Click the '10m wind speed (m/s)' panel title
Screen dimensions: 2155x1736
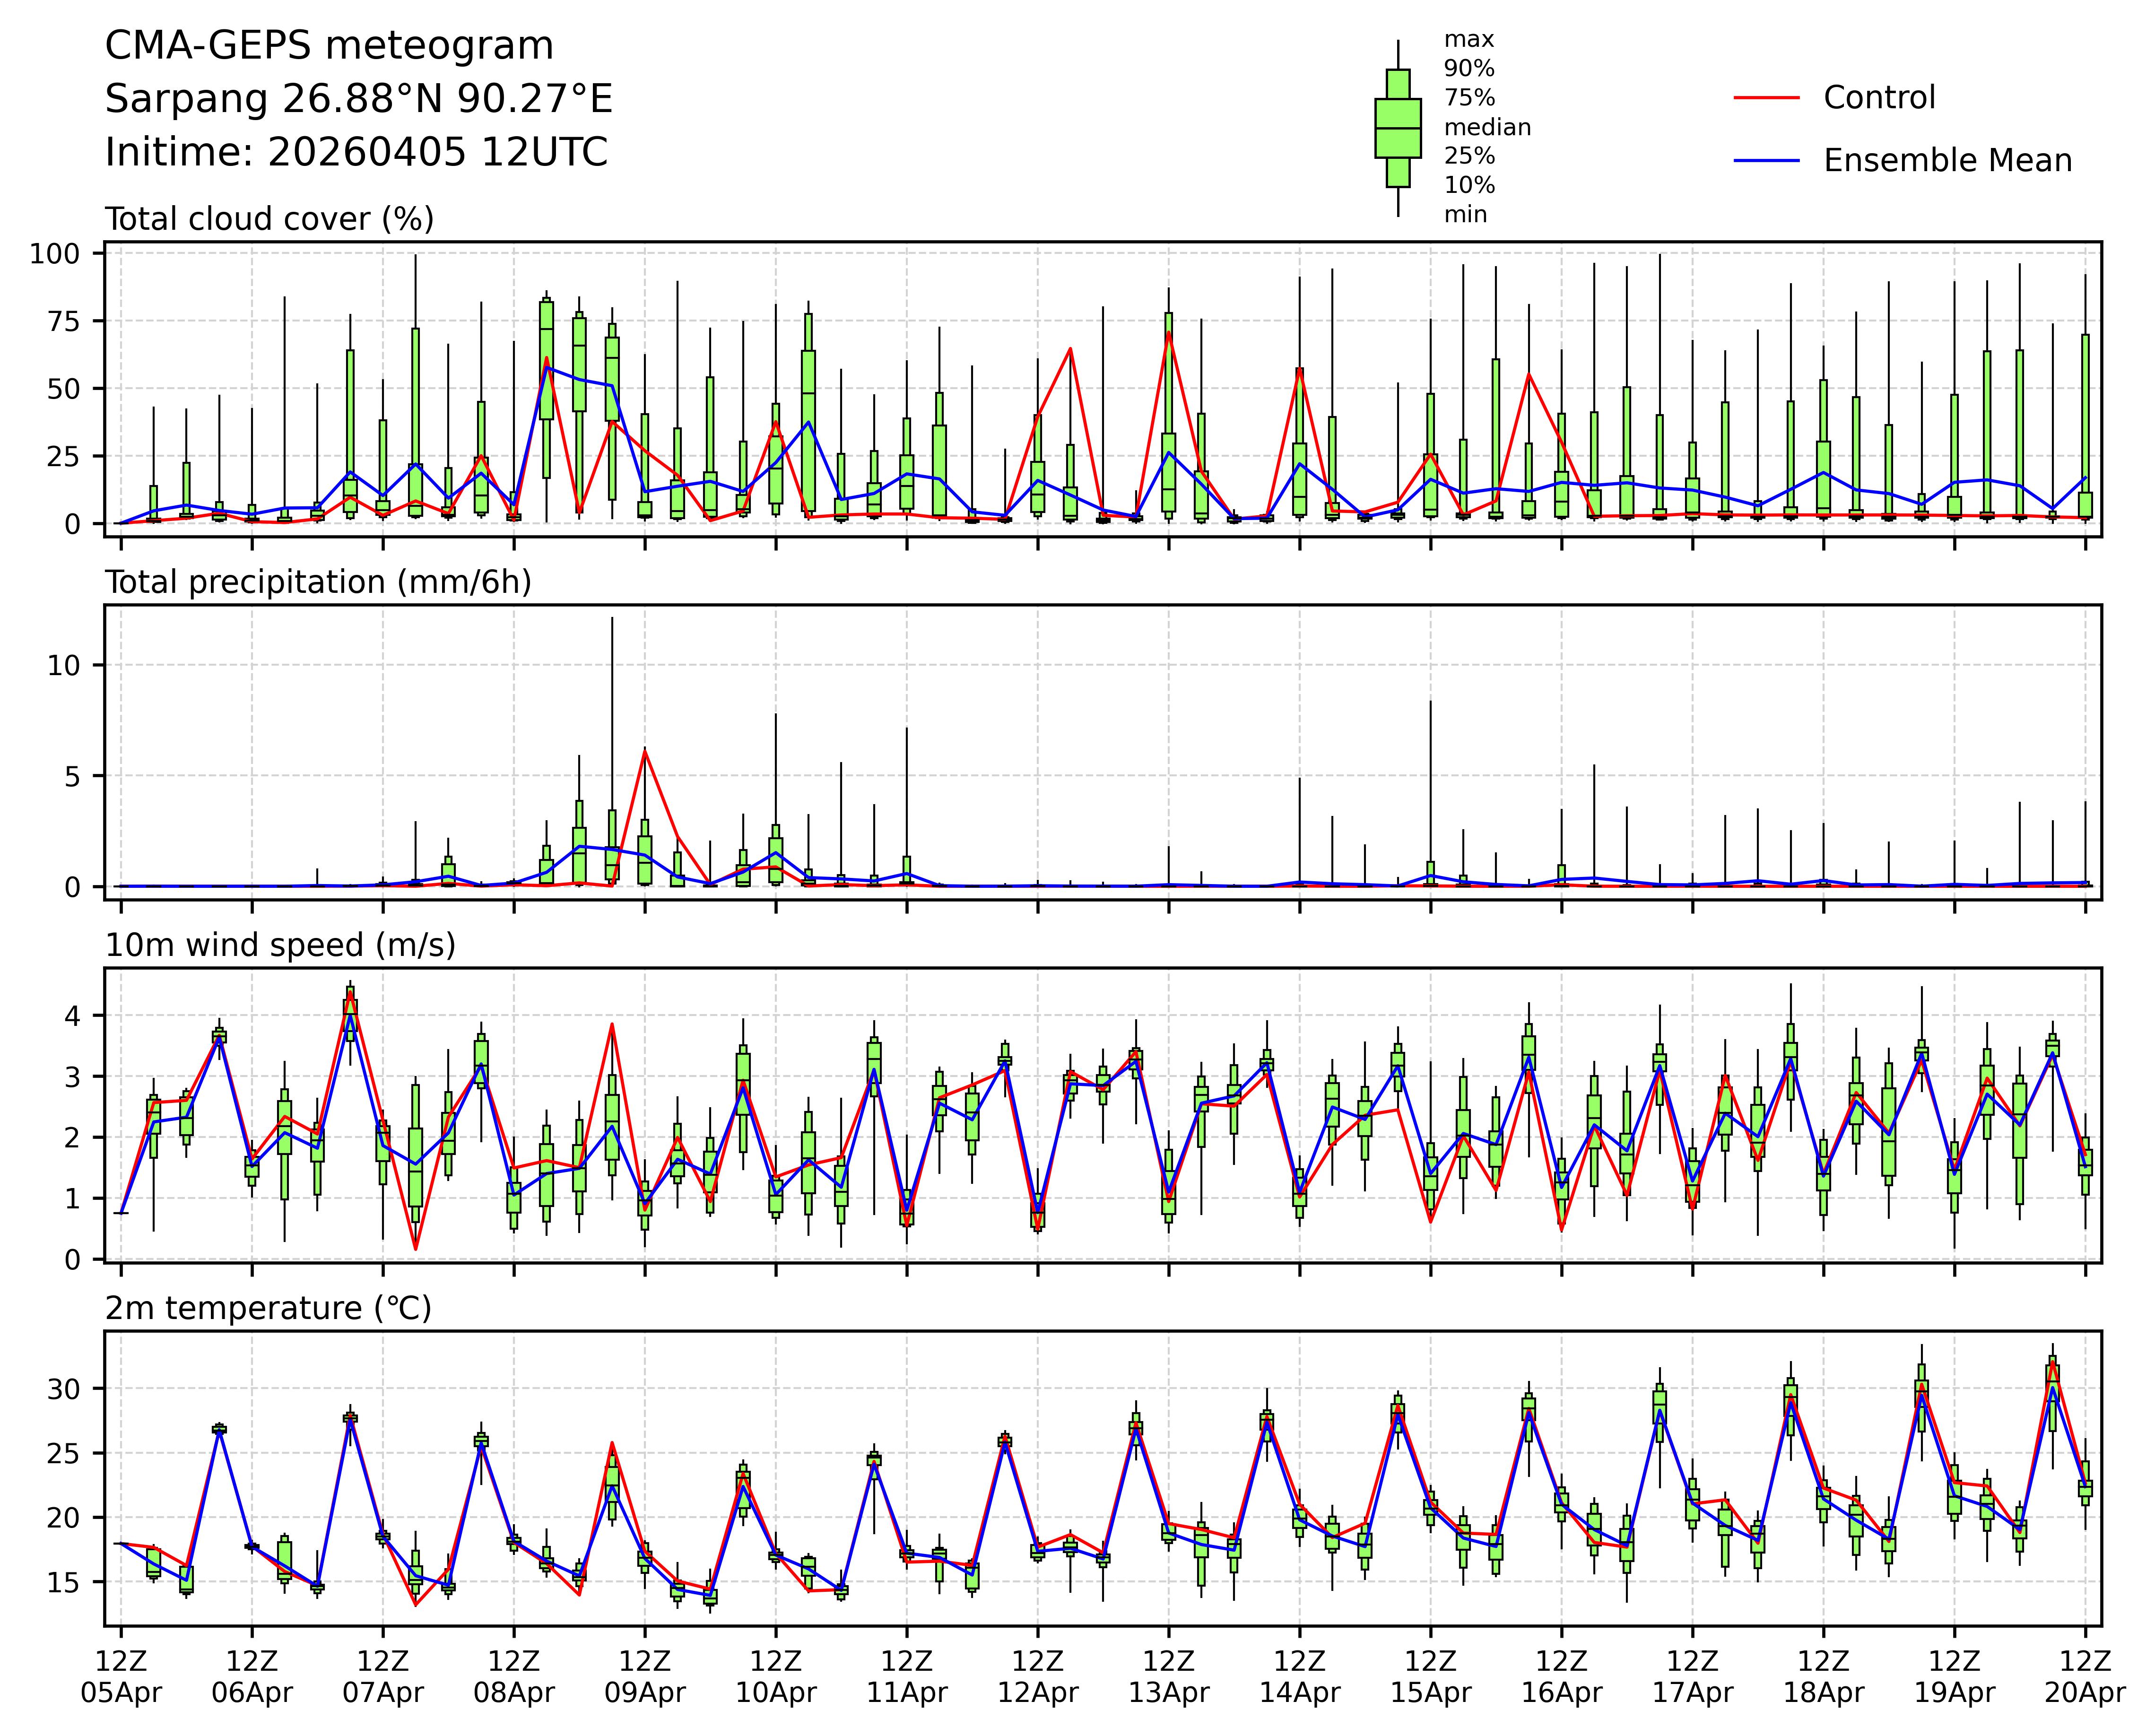tap(280, 945)
